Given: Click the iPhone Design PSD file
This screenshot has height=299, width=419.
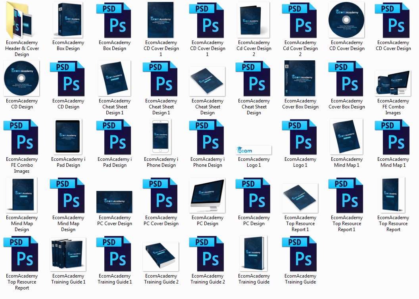Looking at the screenshot, I should (x=208, y=137).
